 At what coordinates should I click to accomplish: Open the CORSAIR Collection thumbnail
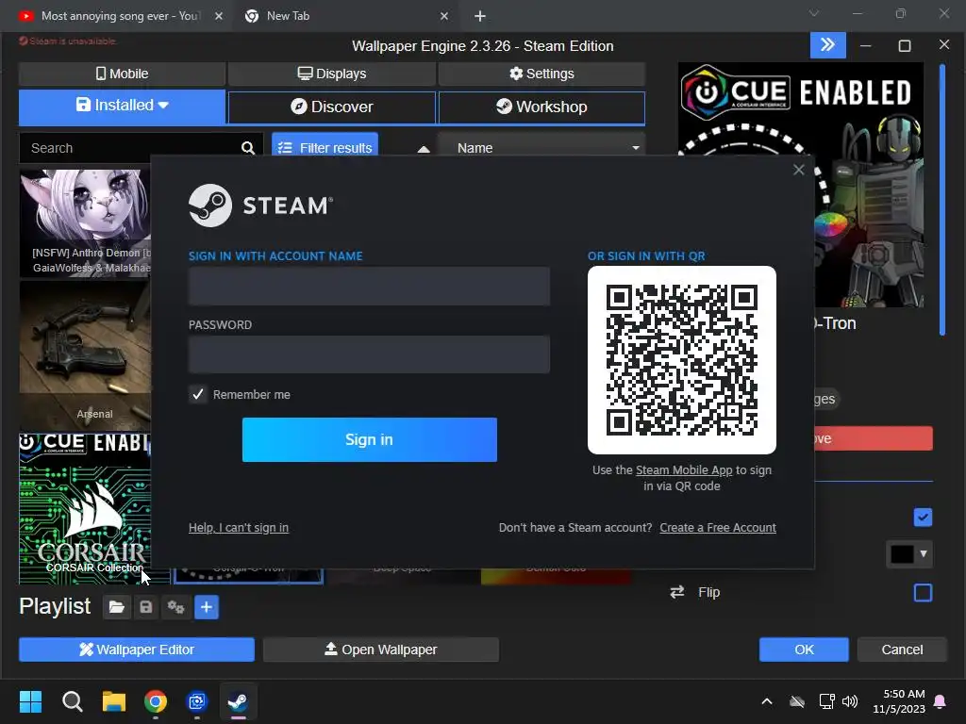point(85,508)
